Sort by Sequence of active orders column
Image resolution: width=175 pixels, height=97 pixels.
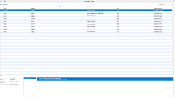[36, 7]
